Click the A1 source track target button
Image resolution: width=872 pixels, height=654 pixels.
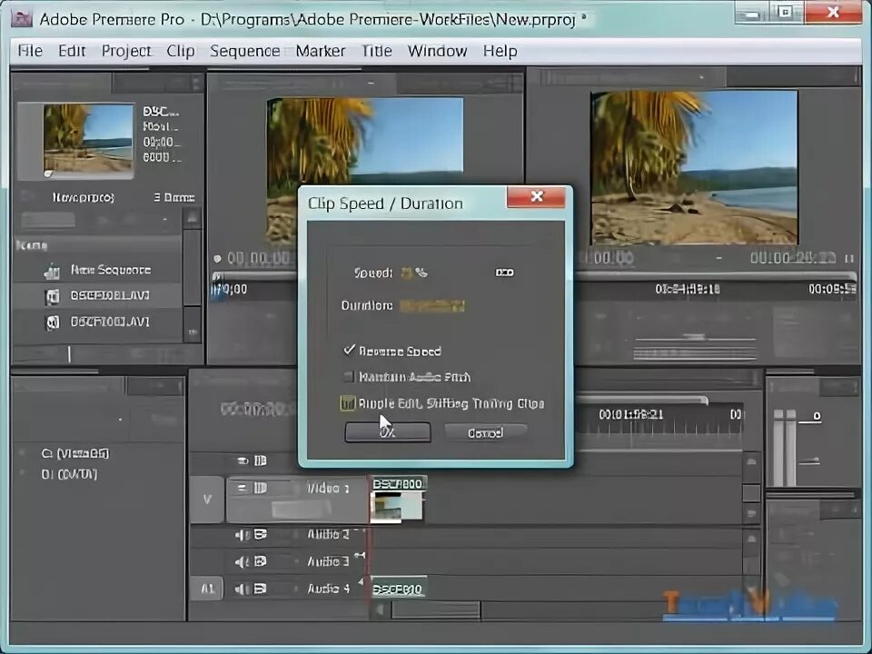coord(207,589)
